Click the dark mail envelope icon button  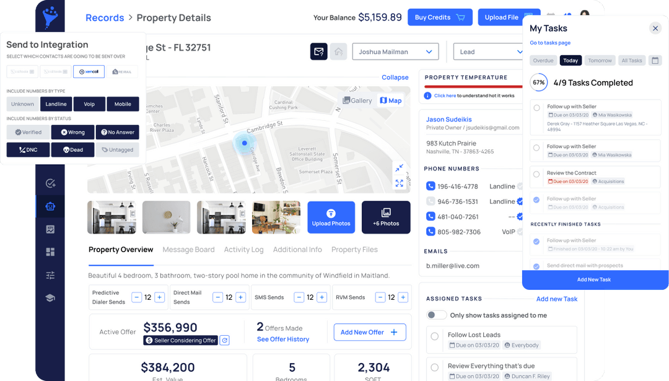[319, 51]
